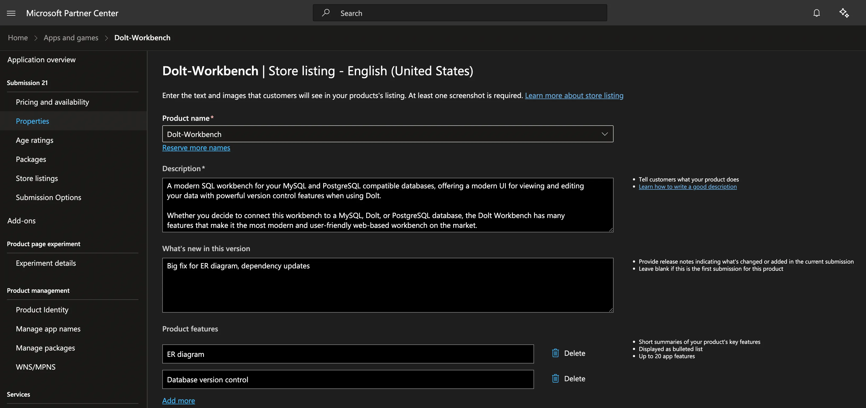Click trash icon for Database version control
This screenshot has height=408, width=866.
(x=555, y=379)
